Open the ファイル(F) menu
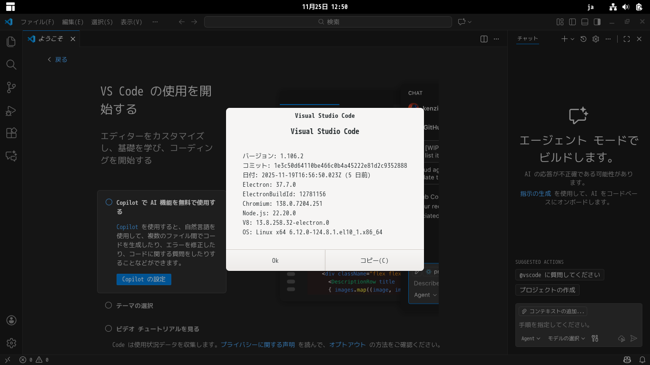The width and height of the screenshot is (650, 365). click(38, 22)
